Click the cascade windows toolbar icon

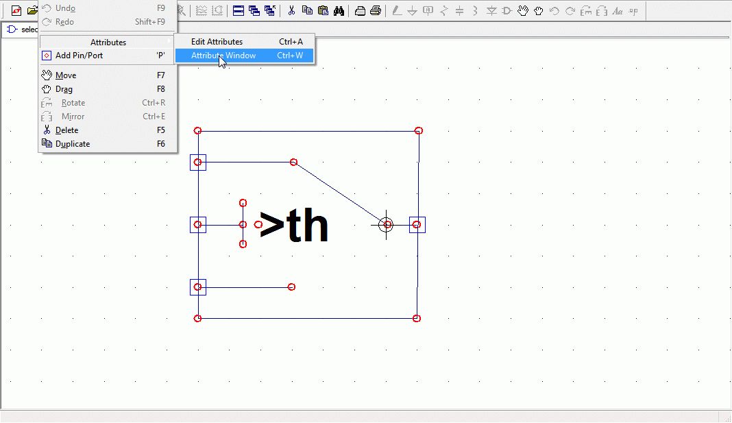click(x=254, y=10)
